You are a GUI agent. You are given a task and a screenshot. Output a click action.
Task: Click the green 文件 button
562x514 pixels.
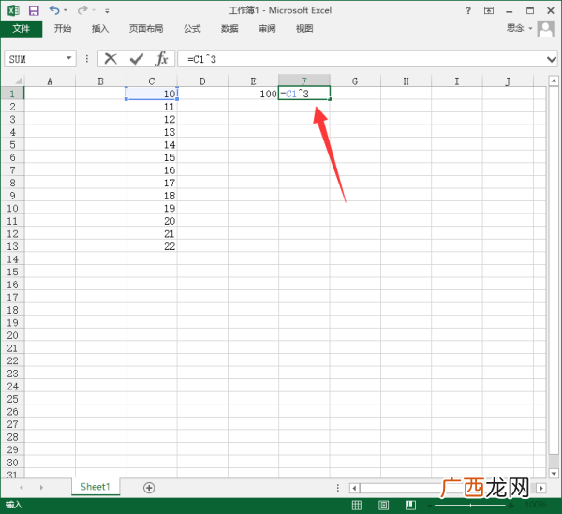pyautogui.click(x=22, y=29)
